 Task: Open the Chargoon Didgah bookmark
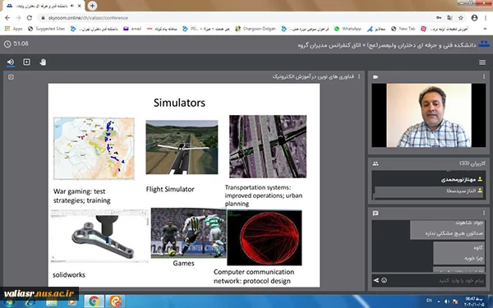(256, 29)
